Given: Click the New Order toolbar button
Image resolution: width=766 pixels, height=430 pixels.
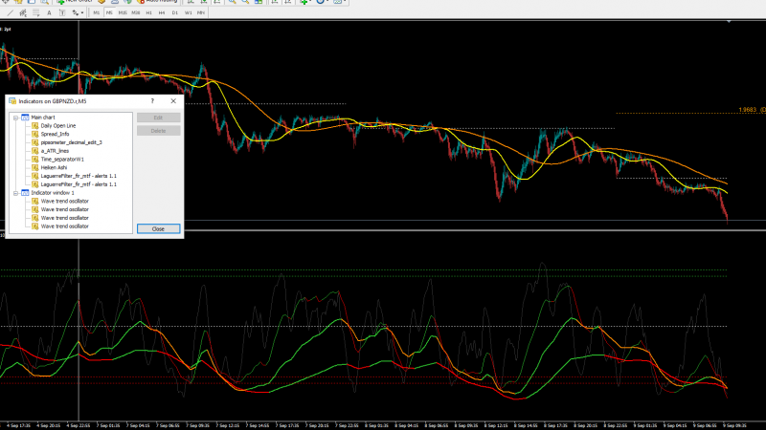Looking at the screenshot, I should (x=75, y=2).
